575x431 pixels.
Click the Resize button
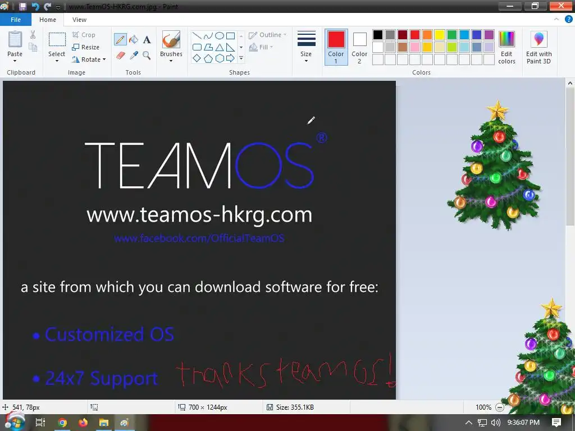pyautogui.click(x=85, y=47)
